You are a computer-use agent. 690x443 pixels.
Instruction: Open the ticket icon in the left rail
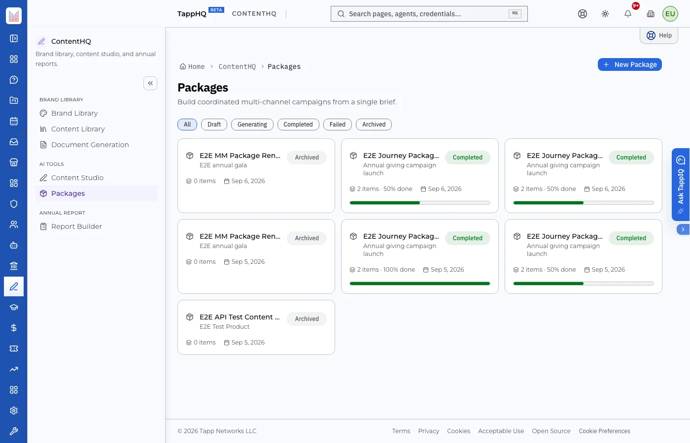(x=14, y=348)
